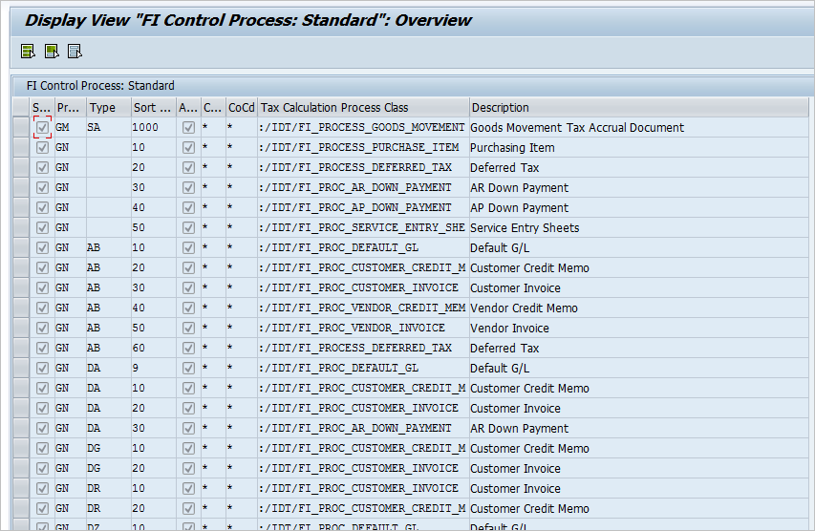Click the A... column header
The height and width of the screenshot is (531, 815).
click(188, 108)
